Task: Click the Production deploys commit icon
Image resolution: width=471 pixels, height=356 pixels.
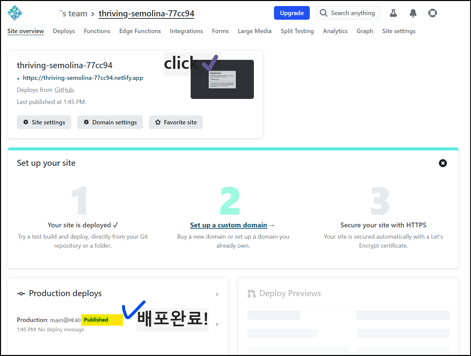Action: click(x=21, y=293)
